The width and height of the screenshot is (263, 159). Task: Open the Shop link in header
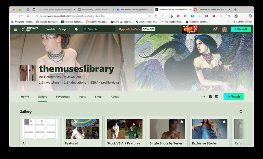pos(62,29)
